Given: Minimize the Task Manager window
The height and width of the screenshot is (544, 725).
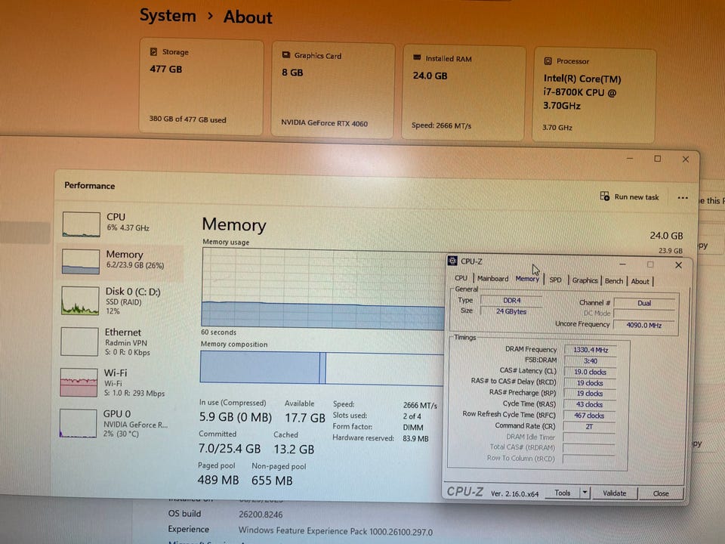Looking at the screenshot, I should coord(630,158).
